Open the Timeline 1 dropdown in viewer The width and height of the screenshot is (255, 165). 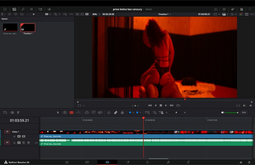point(165,14)
